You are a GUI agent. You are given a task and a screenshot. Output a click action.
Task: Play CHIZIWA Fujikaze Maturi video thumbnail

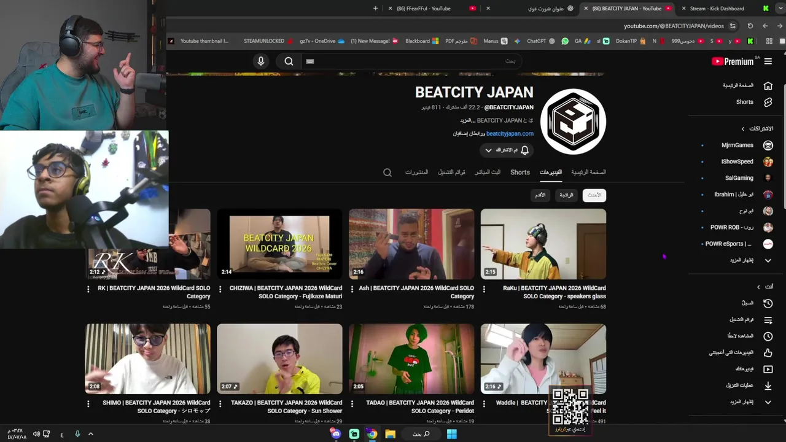[279, 244]
